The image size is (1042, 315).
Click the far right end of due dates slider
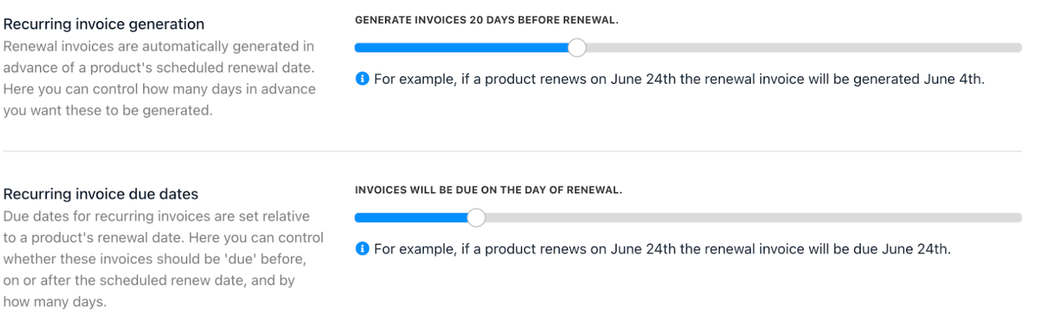click(1018, 217)
